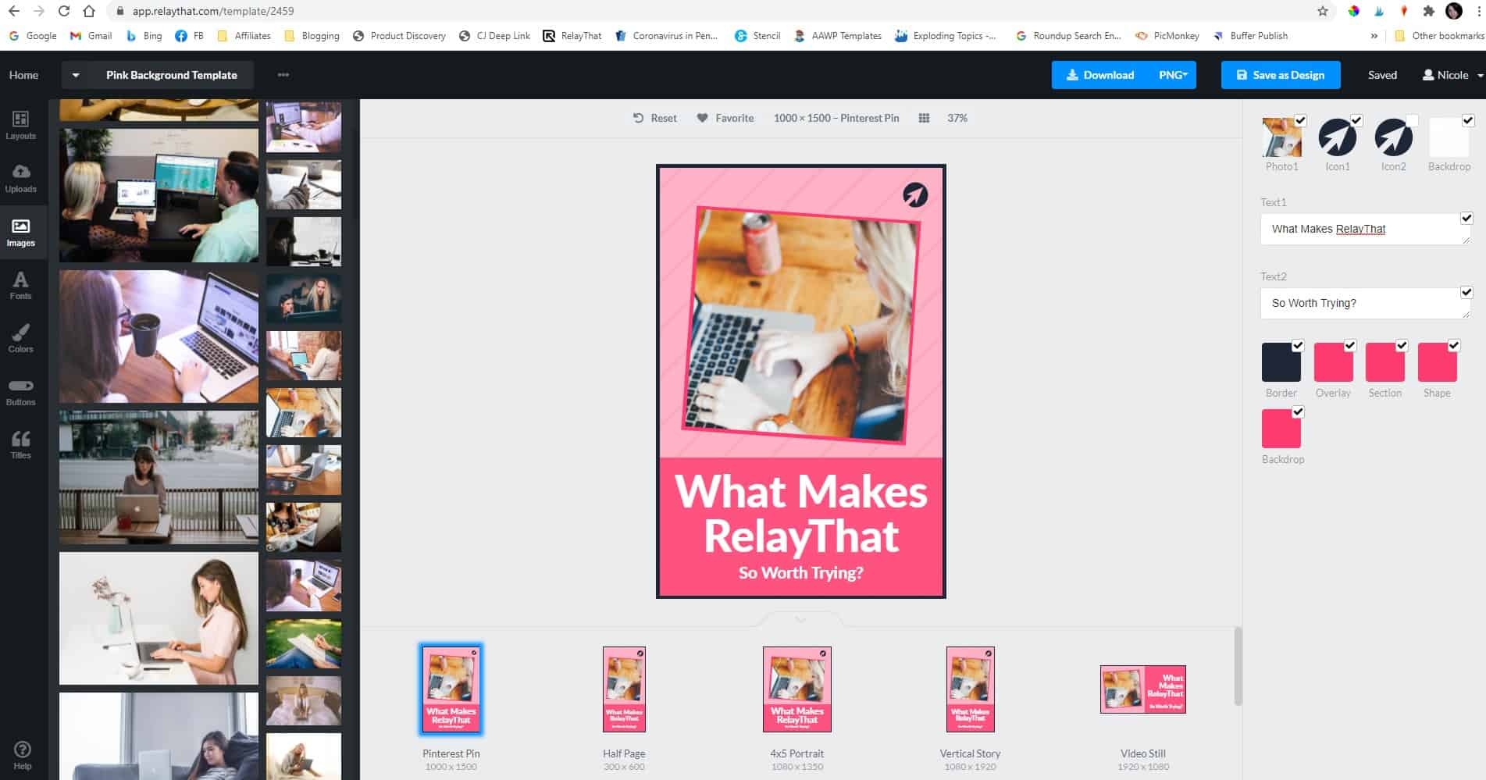Show more bookmarks with chevron
Viewport: 1486px width, 780px height.
tap(1374, 36)
